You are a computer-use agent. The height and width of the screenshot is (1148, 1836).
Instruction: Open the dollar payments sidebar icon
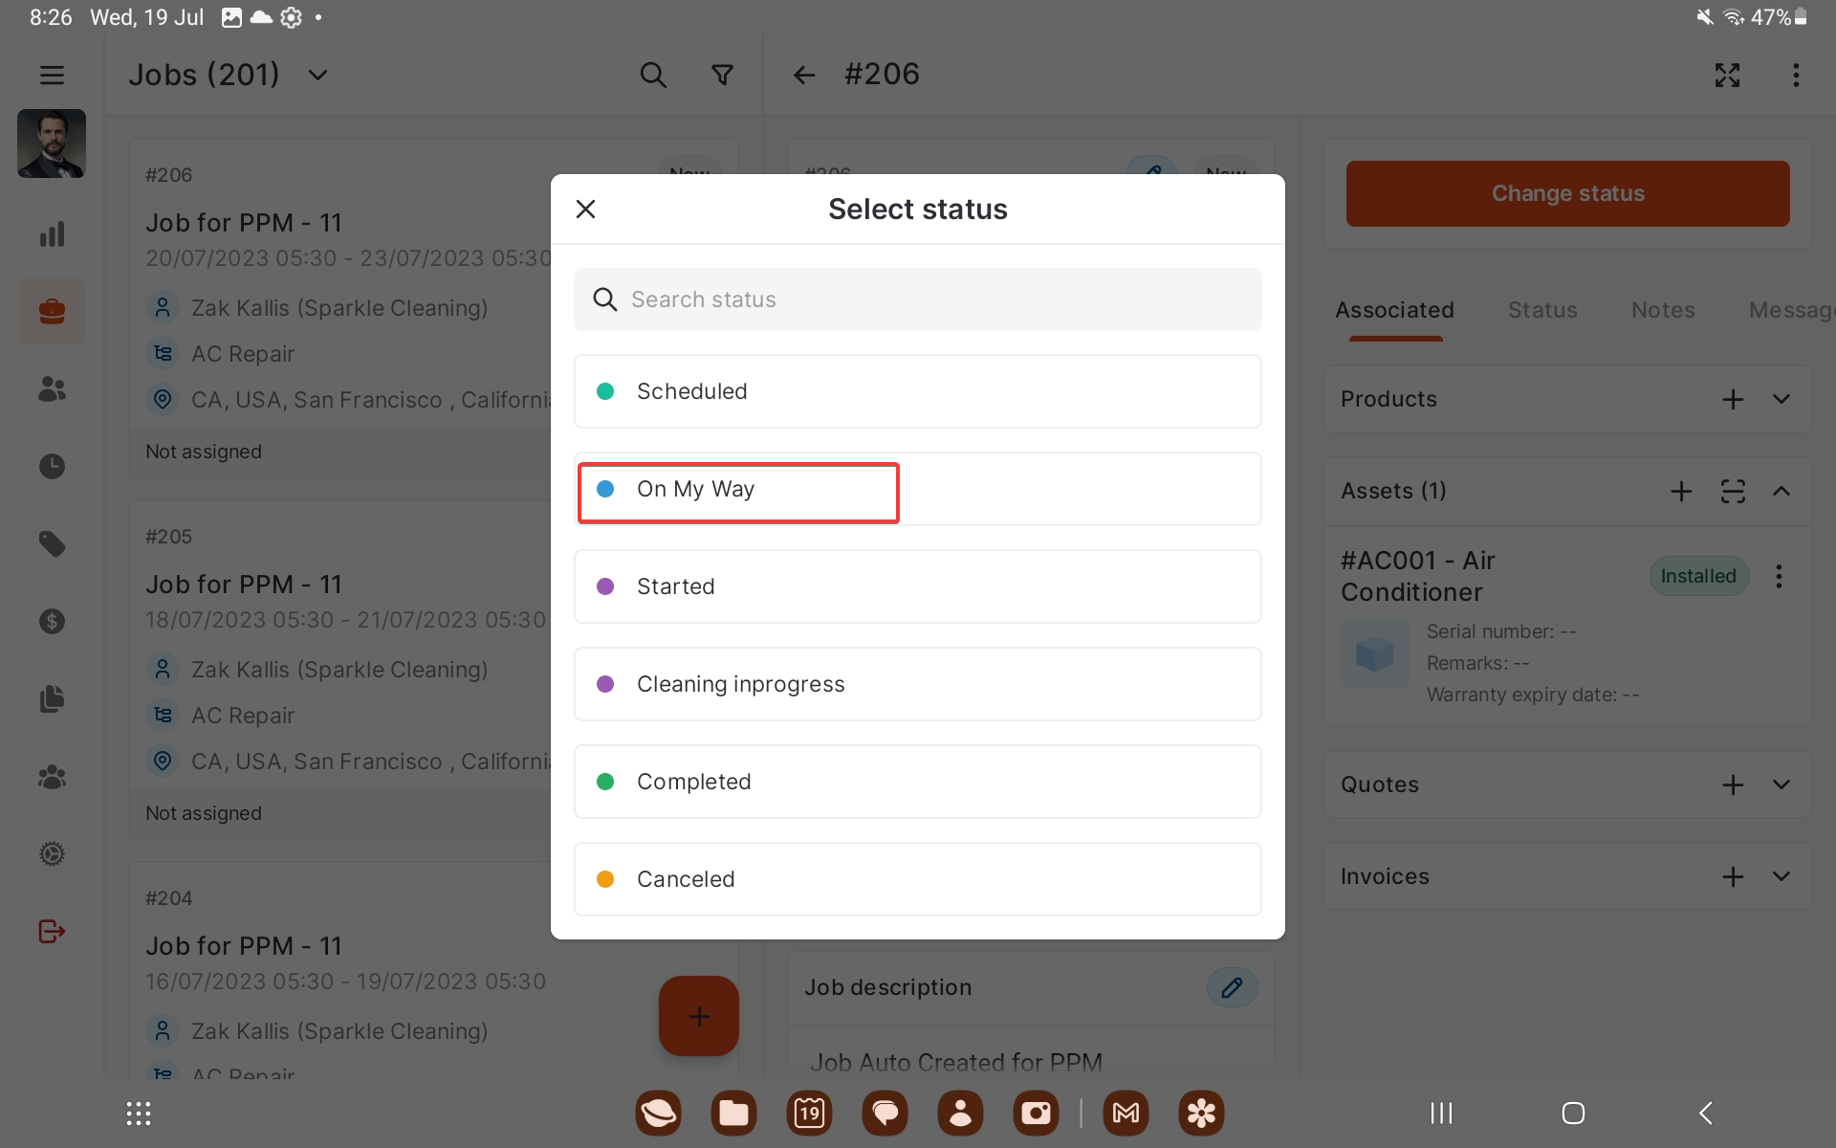coord(52,622)
